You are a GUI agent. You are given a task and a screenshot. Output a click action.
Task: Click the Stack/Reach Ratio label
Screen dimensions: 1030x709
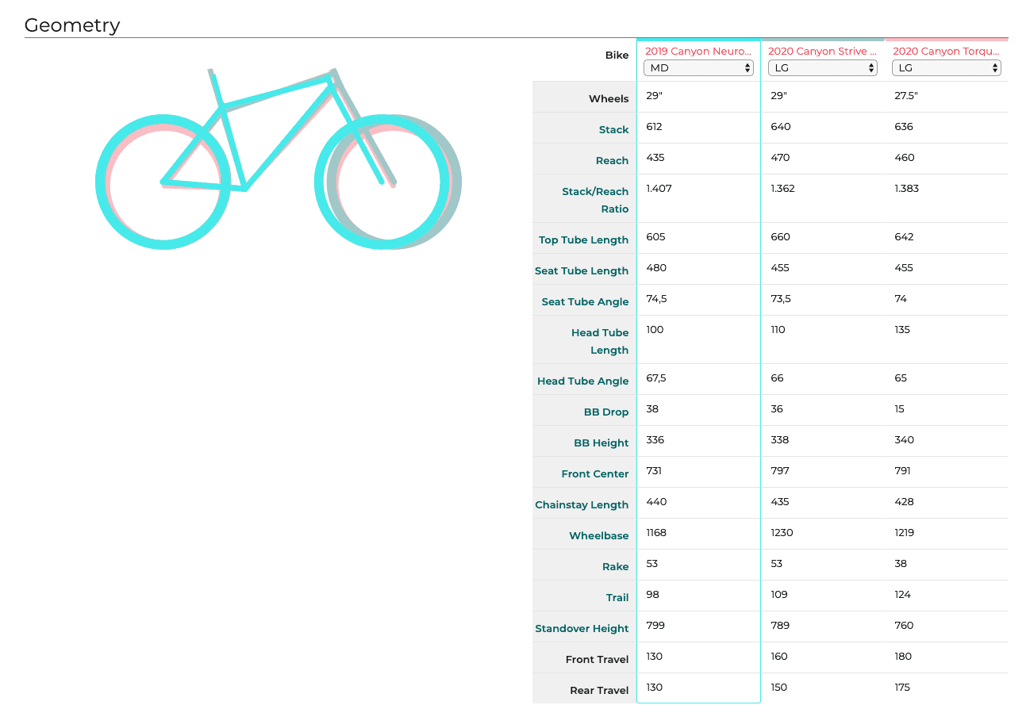click(x=595, y=201)
